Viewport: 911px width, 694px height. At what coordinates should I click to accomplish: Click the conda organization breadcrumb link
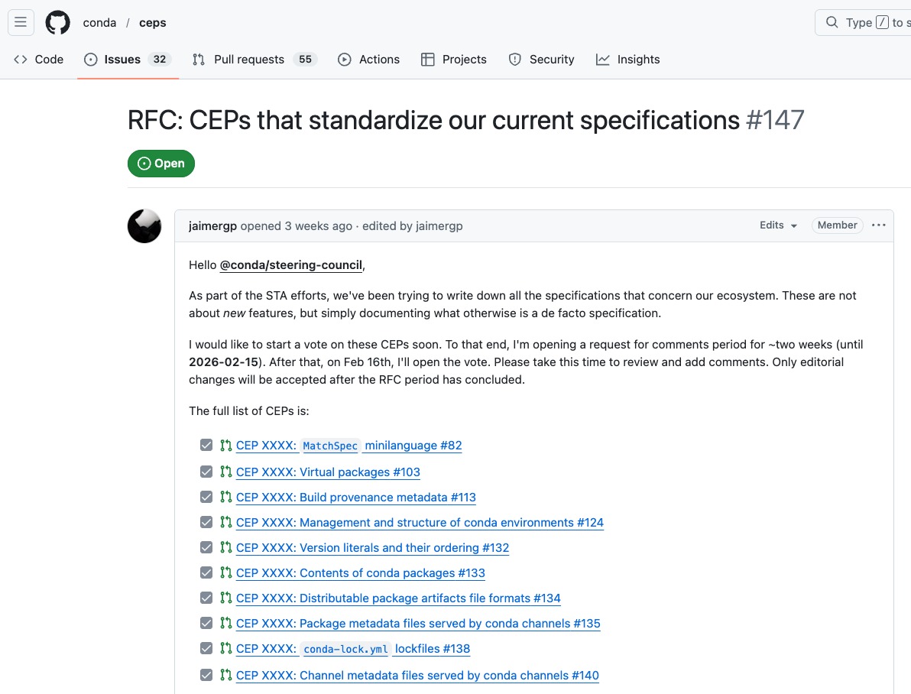[x=99, y=22]
